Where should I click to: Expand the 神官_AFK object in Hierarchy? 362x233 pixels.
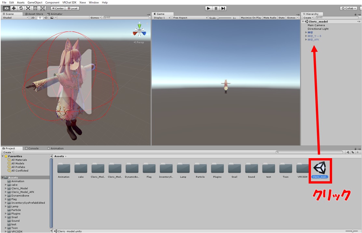[306, 40]
